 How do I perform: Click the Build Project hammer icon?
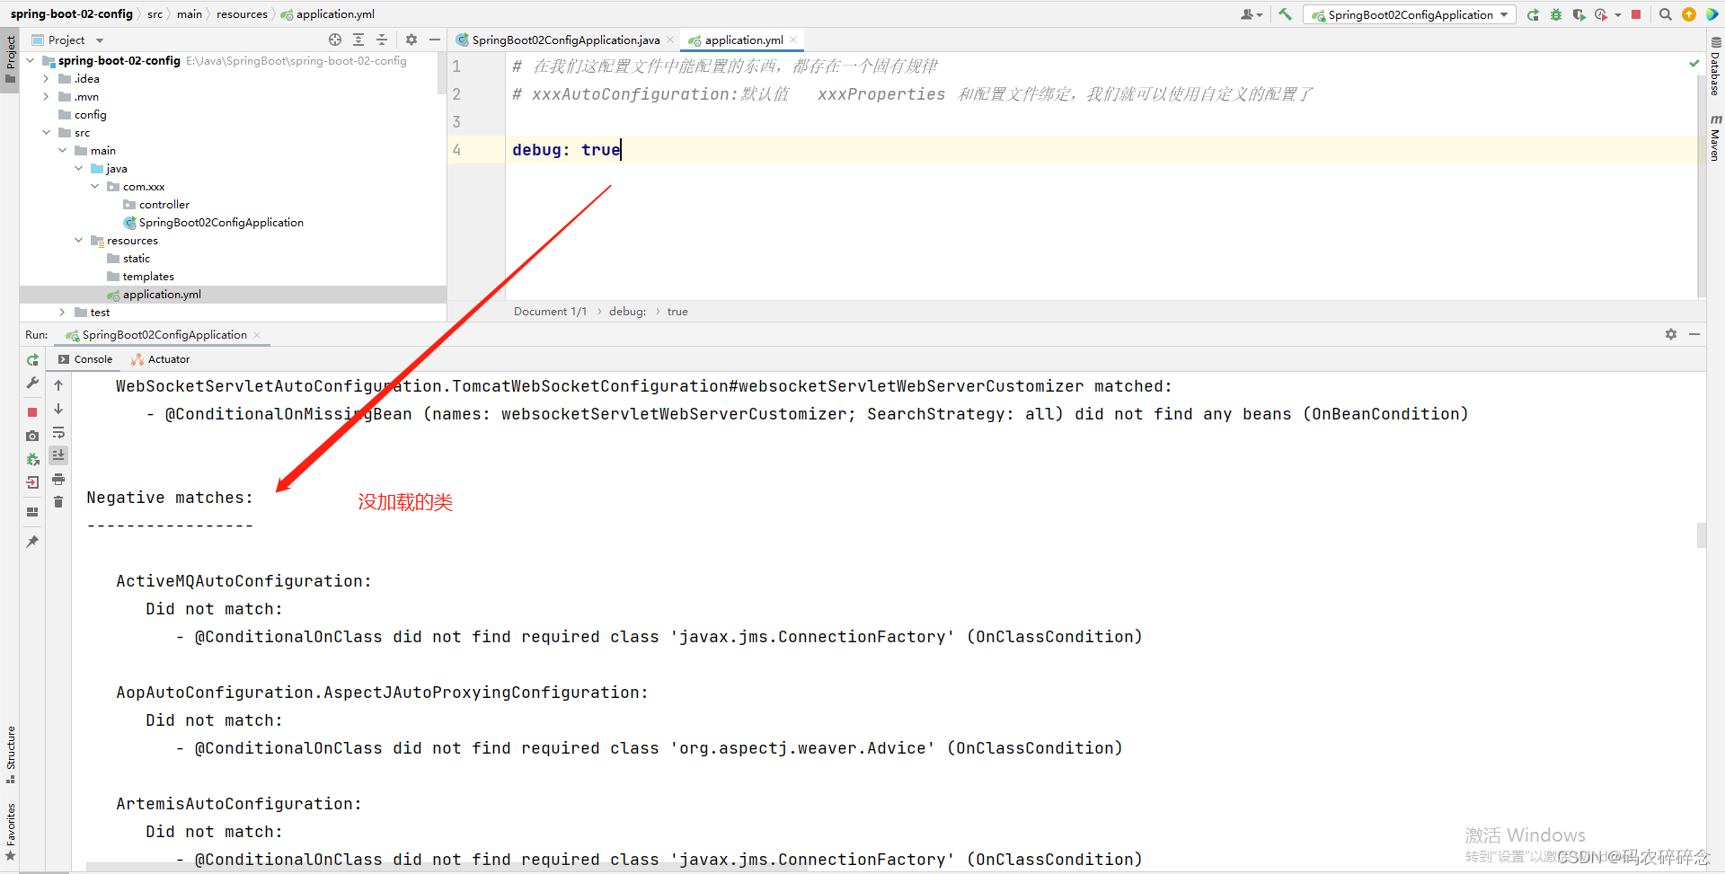tap(1285, 14)
